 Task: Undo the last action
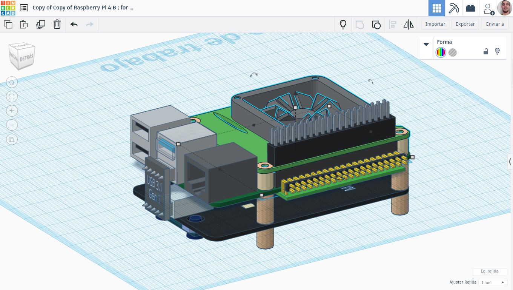coord(74,25)
